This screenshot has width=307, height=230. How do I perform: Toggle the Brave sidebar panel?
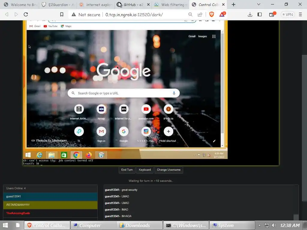[x=260, y=14]
